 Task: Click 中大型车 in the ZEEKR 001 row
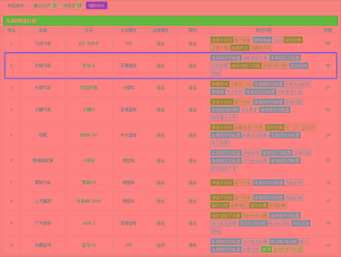tap(128, 135)
